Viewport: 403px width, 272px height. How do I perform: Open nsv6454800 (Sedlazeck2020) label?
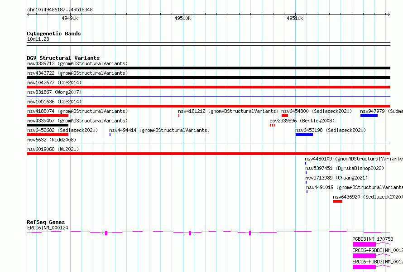pos(317,111)
